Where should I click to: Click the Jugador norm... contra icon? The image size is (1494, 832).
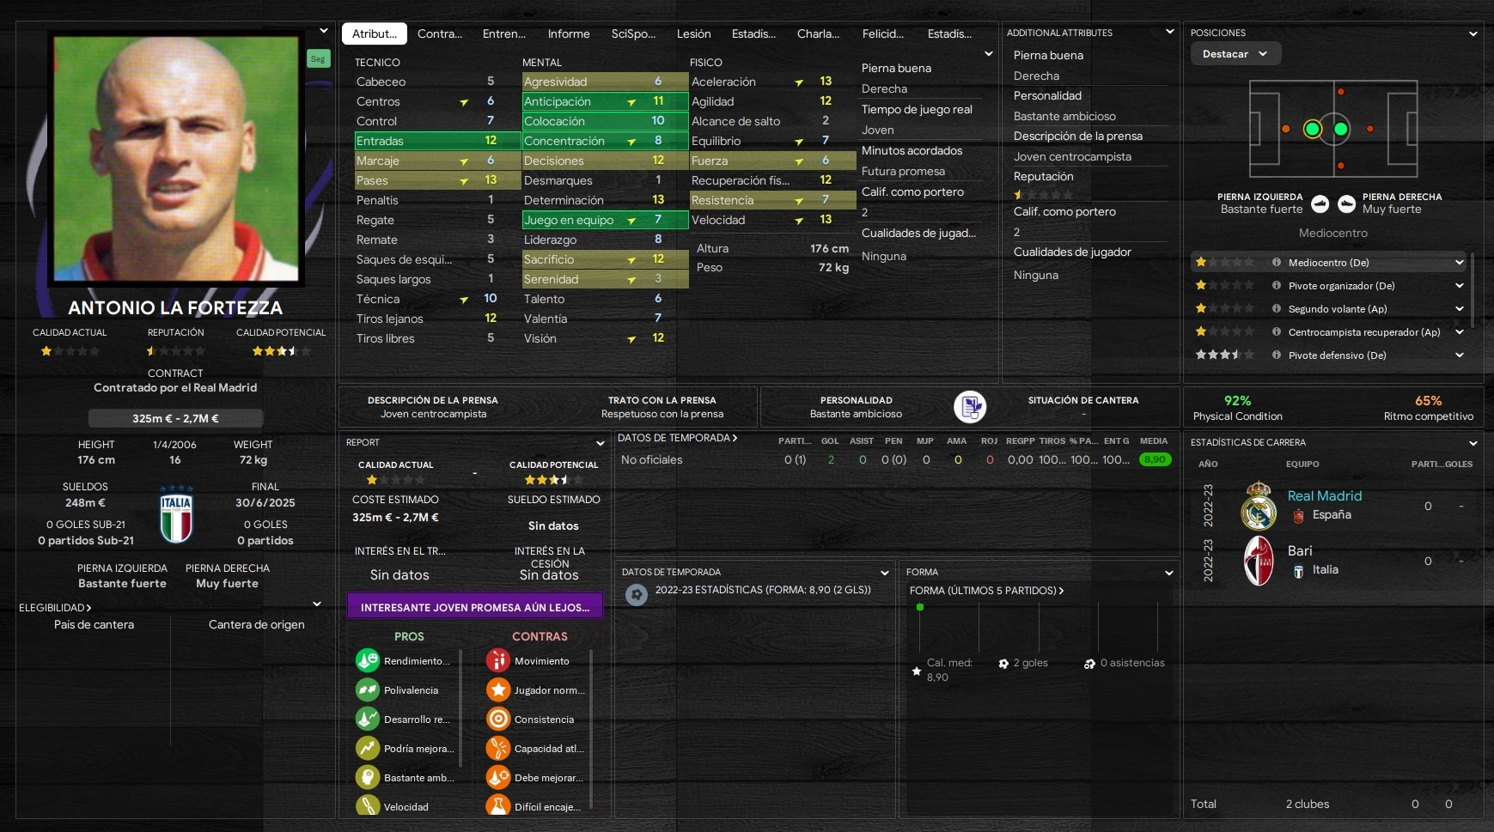[498, 689]
